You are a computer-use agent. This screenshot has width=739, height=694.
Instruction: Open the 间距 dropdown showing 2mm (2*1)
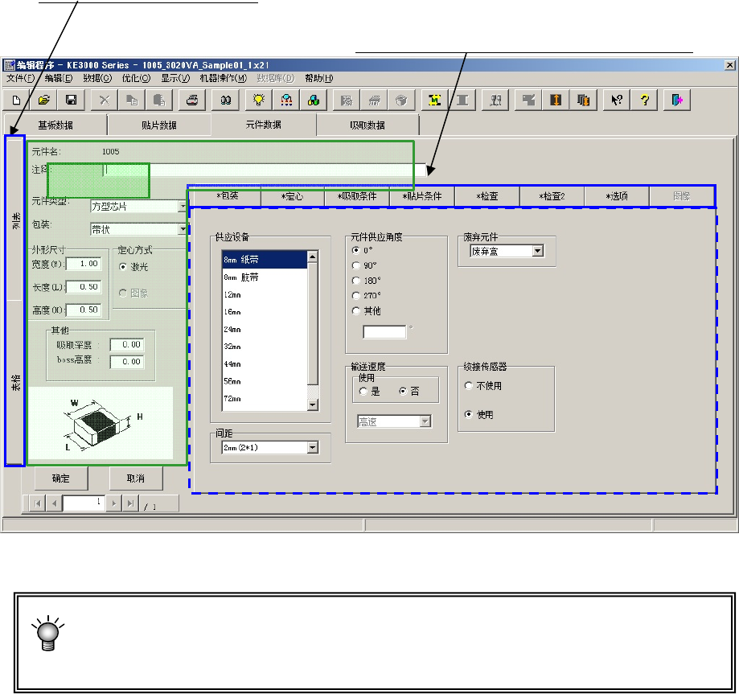[x=313, y=447]
